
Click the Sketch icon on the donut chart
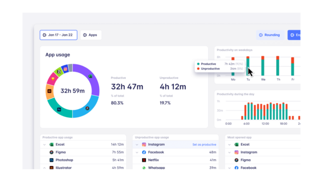[x=53, y=79]
